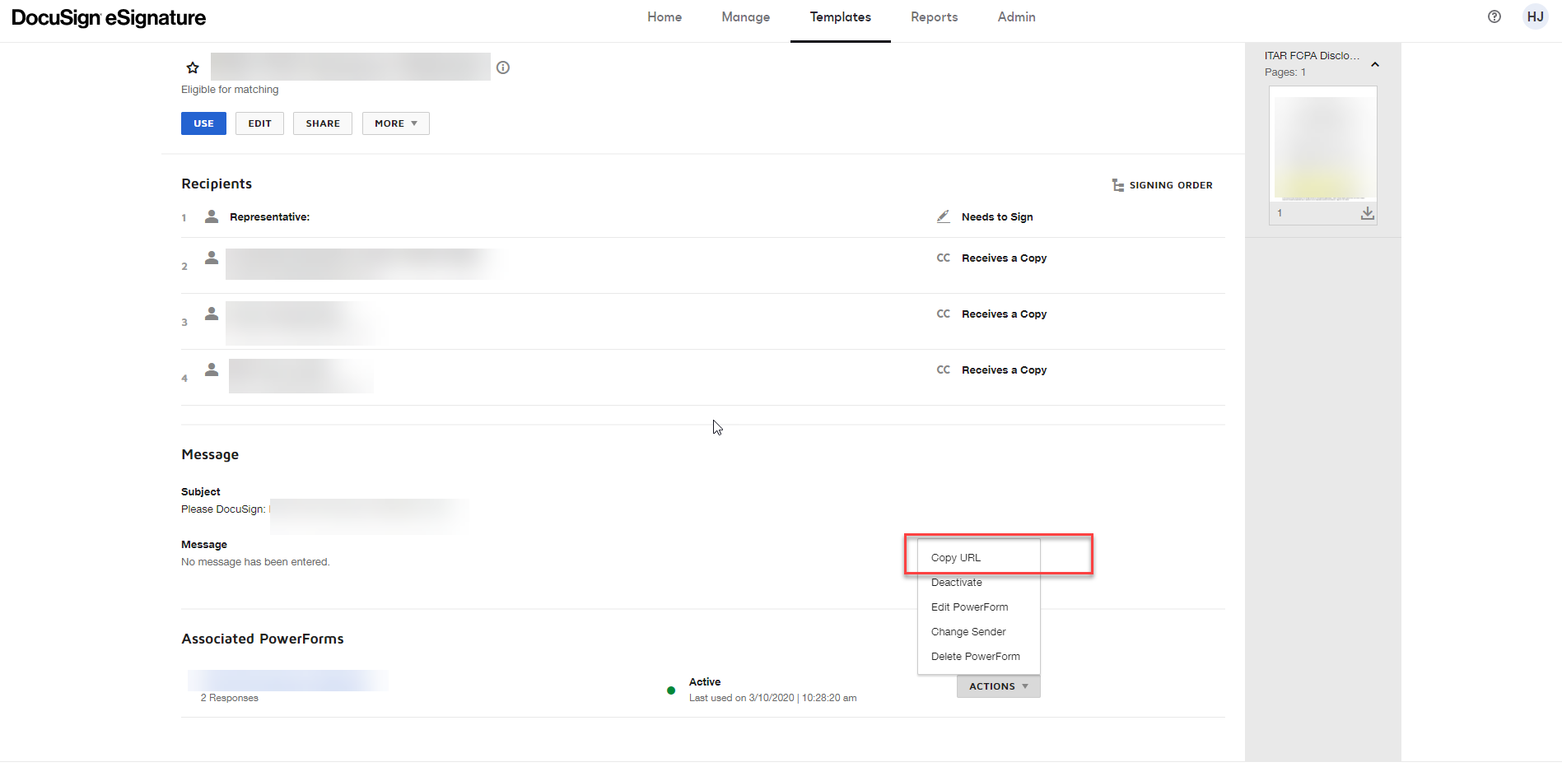The width and height of the screenshot is (1562, 767).
Task: Open the Home tab
Action: coord(664,17)
